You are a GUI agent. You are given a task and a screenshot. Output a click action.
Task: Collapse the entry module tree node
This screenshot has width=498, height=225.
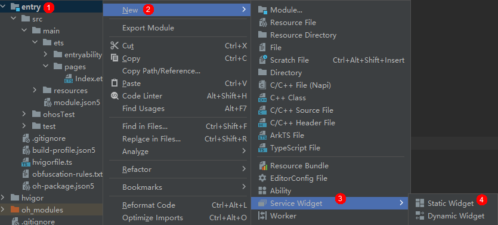tap(3, 7)
